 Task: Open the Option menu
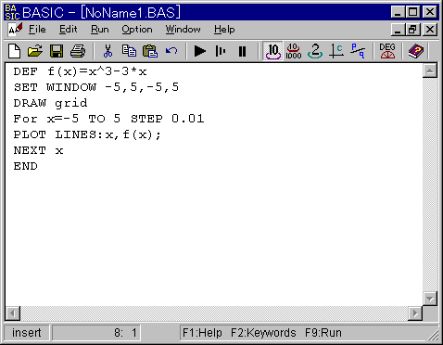tap(137, 30)
